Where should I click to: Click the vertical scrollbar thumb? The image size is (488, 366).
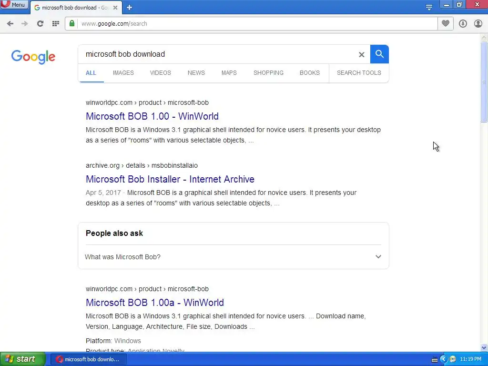click(484, 82)
